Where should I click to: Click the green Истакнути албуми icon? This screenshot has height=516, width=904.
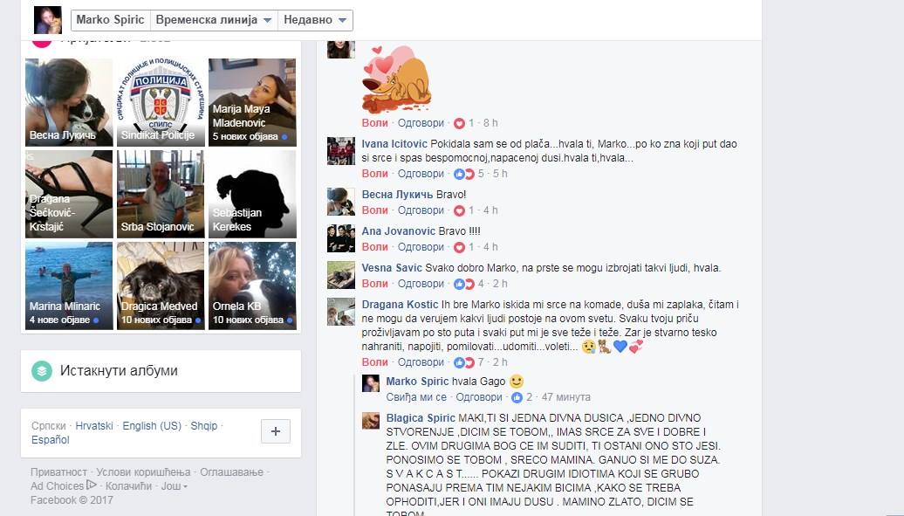click(x=42, y=370)
